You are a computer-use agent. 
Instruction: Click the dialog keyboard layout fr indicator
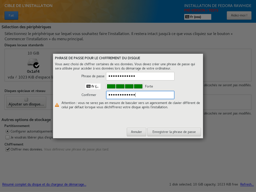click(93, 86)
